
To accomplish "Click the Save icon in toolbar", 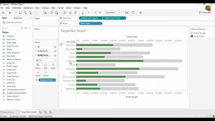I will pyautogui.click(x=20, y=13).
